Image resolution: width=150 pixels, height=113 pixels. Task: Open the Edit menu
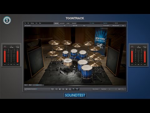click(x=28, y=23)
